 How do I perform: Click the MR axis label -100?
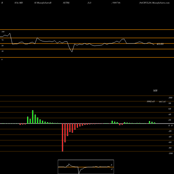pos(171,153)
